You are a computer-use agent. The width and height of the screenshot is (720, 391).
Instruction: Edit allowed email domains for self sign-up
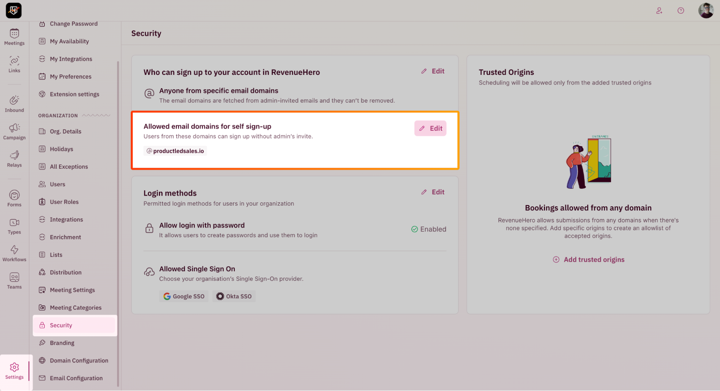[430, 128]
